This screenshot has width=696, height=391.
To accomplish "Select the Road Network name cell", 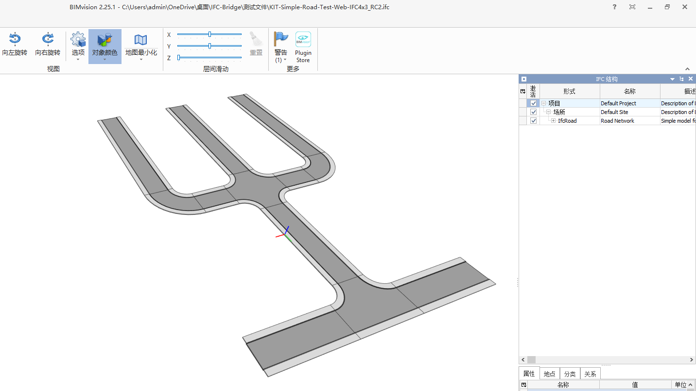I will tap(630, 121).
